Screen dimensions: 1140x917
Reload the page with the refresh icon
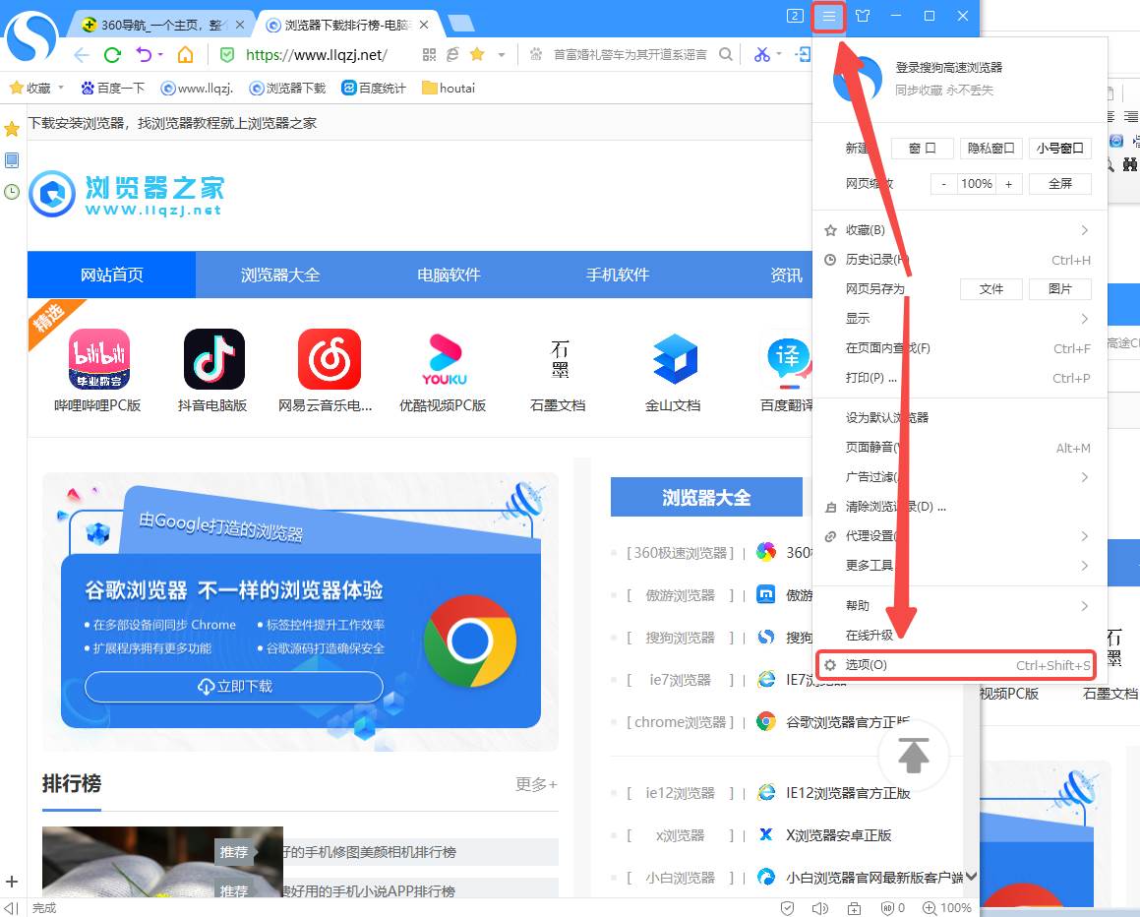pos(112,54)
